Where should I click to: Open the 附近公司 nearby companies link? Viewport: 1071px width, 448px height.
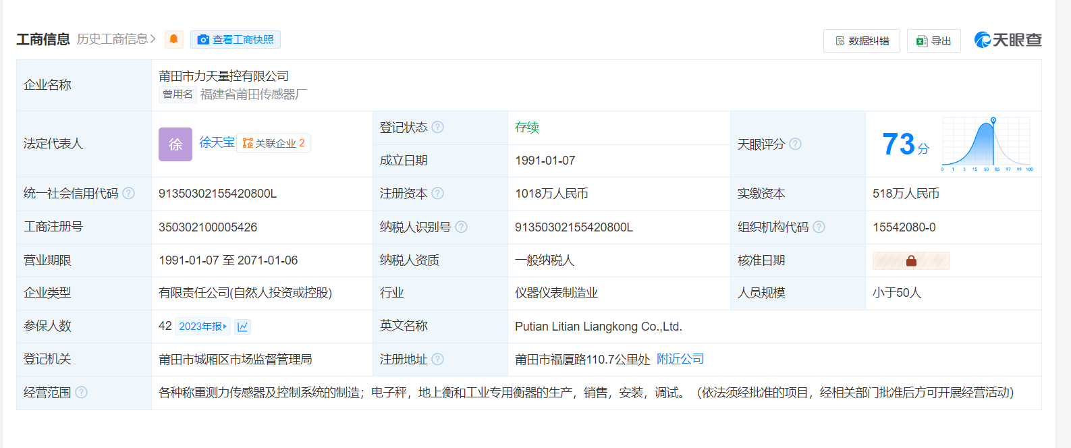(x=680, y=359)
